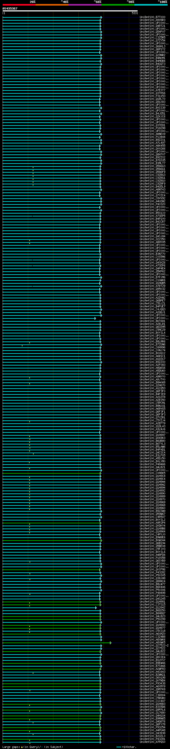Select label UniRef100_Q586G3
Image resolution: width=170 pixels, height=749 pixels.
click(x=152, y=166)
